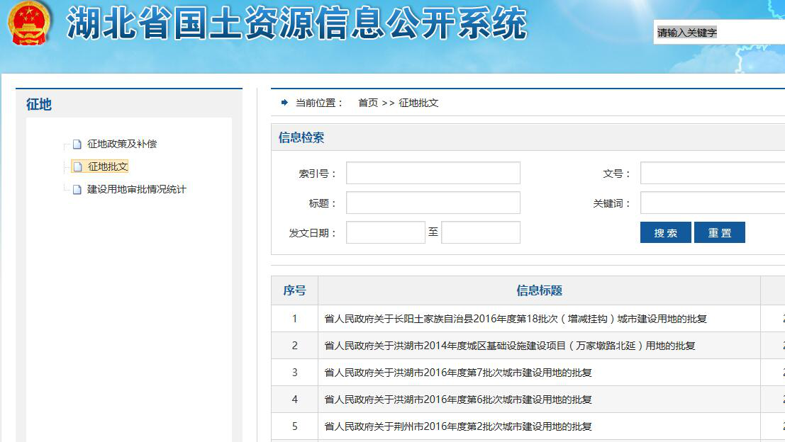Viewport: 785px width, 442px height.
Task: Click the top keyword search box
Action: (718, 33)
